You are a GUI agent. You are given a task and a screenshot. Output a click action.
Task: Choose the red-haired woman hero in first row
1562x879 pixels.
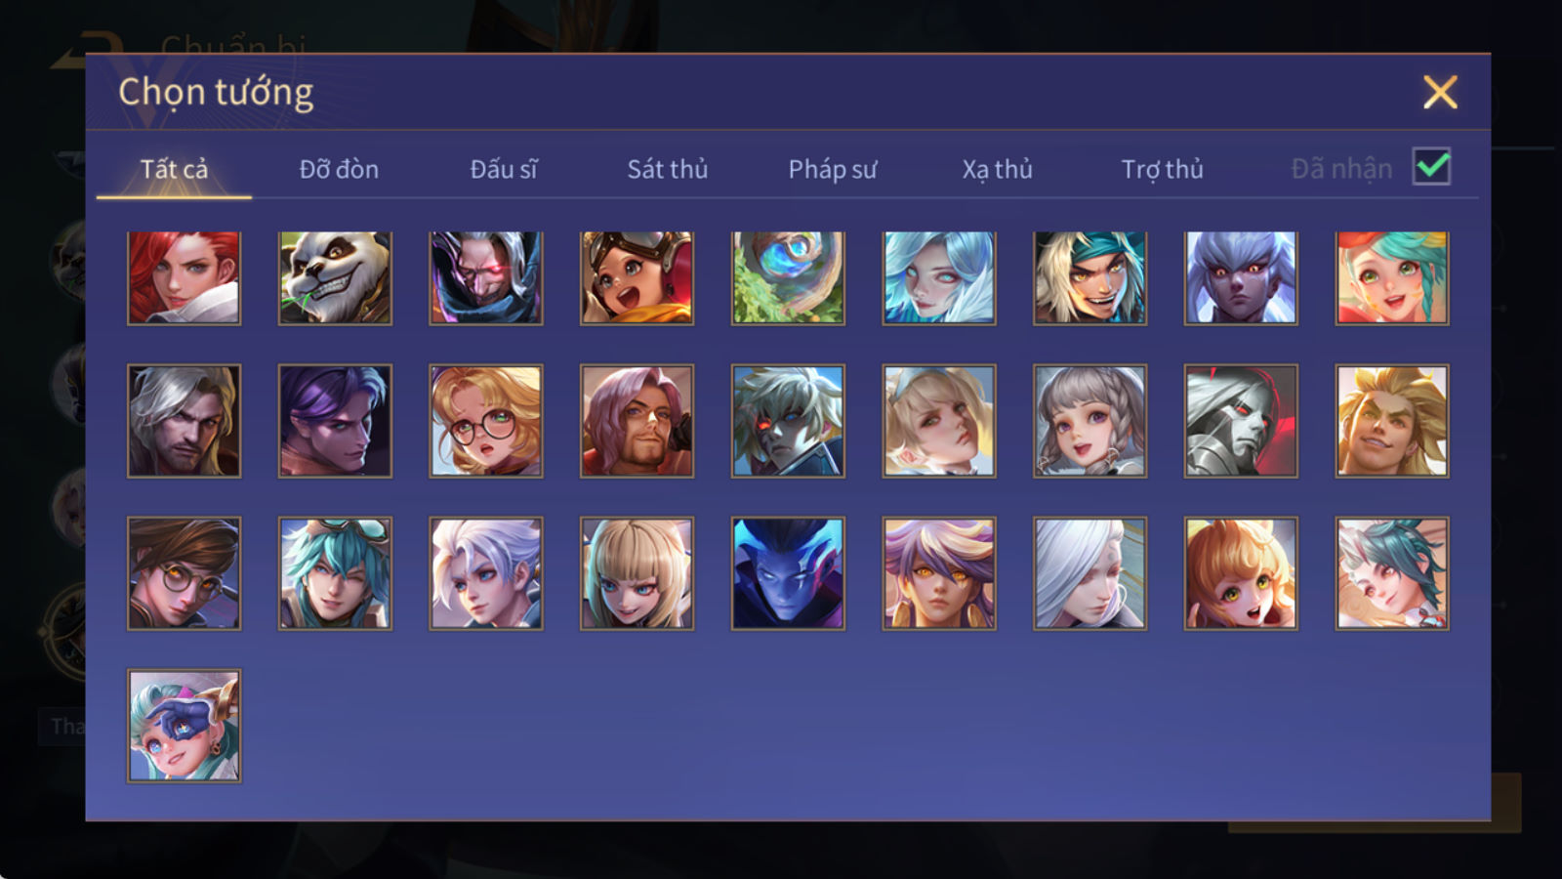(184, 278)
